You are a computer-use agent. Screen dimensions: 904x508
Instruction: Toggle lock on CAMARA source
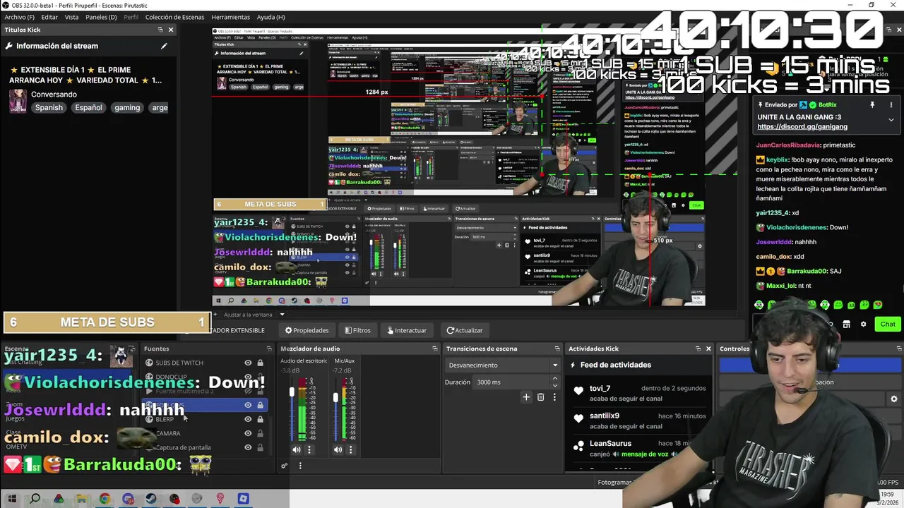[260, 433]
